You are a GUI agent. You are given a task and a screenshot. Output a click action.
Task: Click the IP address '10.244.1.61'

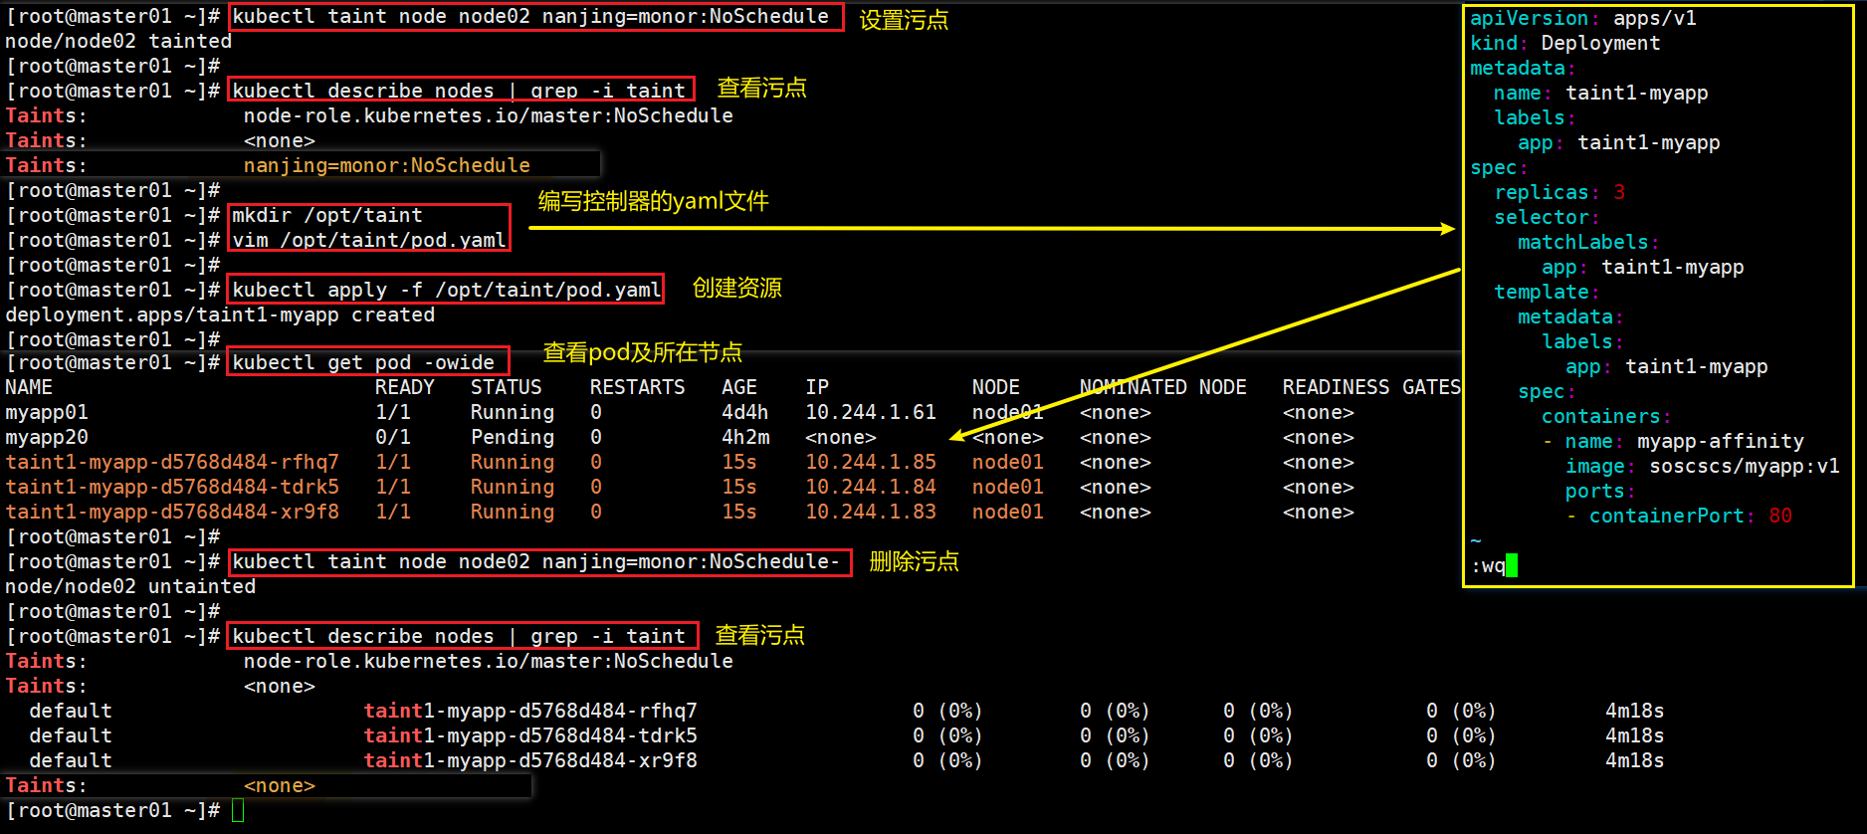tap(871, 412)
